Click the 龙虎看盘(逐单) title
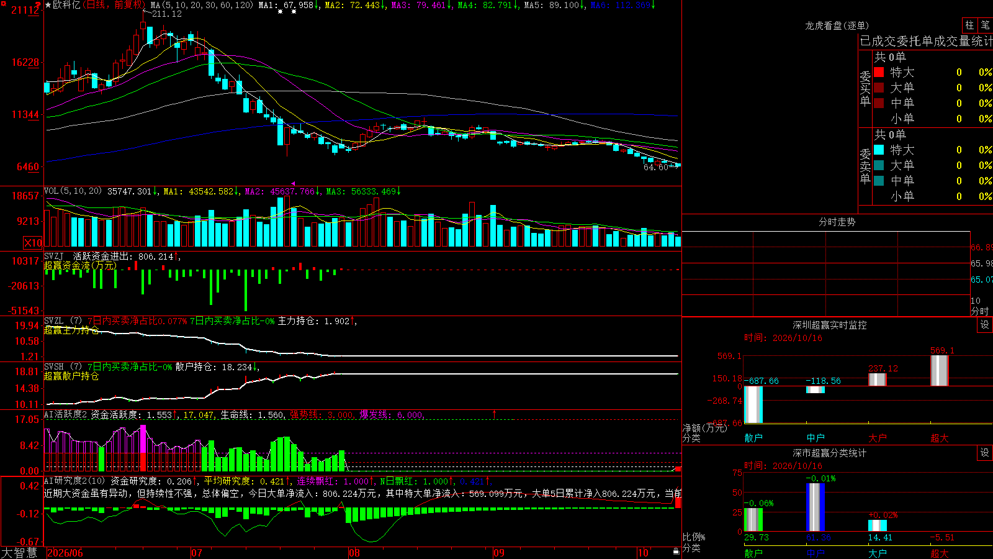The height and width of the screenshot is (559, 993). click(x=837, y=25)
